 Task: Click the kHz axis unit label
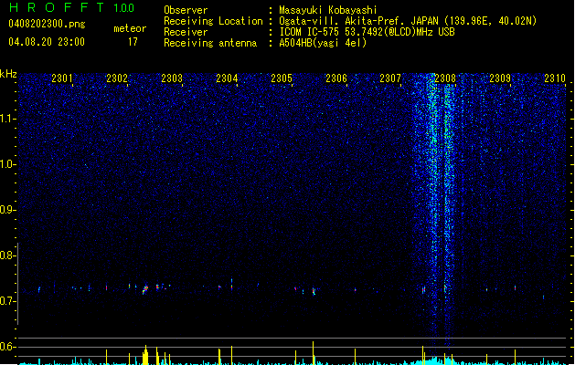tap(8, 74)
